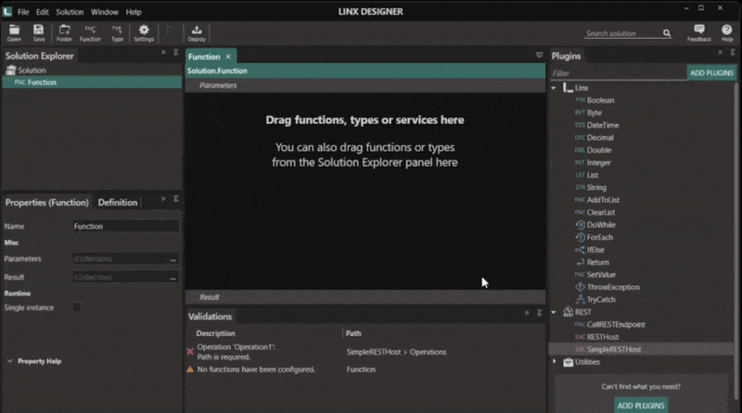This screenshot has height=413, width=742.
Task: Click the search magnifier icon
Action: [x=667, y=33]
